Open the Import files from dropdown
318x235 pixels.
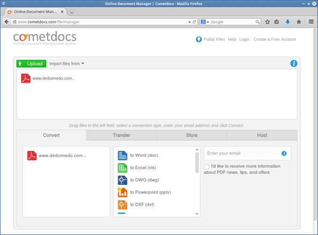tap(67, 64)
